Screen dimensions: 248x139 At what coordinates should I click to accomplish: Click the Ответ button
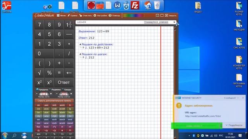pyautogui.click(x=64, y=82)
